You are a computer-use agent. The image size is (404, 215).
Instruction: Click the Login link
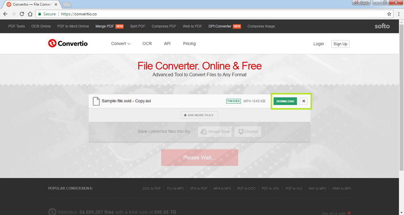coord(318,44)
